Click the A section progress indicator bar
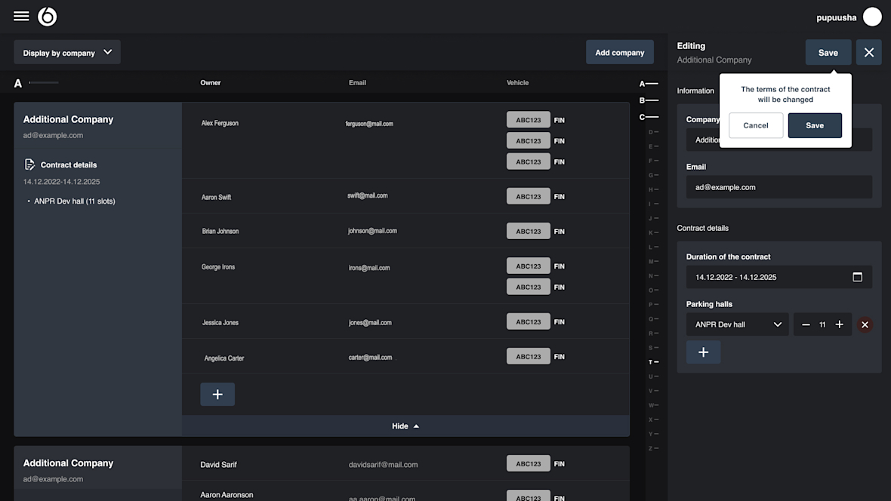Image resolution: width=891 pixels, height=501 pixels. (x=43, y=83)
